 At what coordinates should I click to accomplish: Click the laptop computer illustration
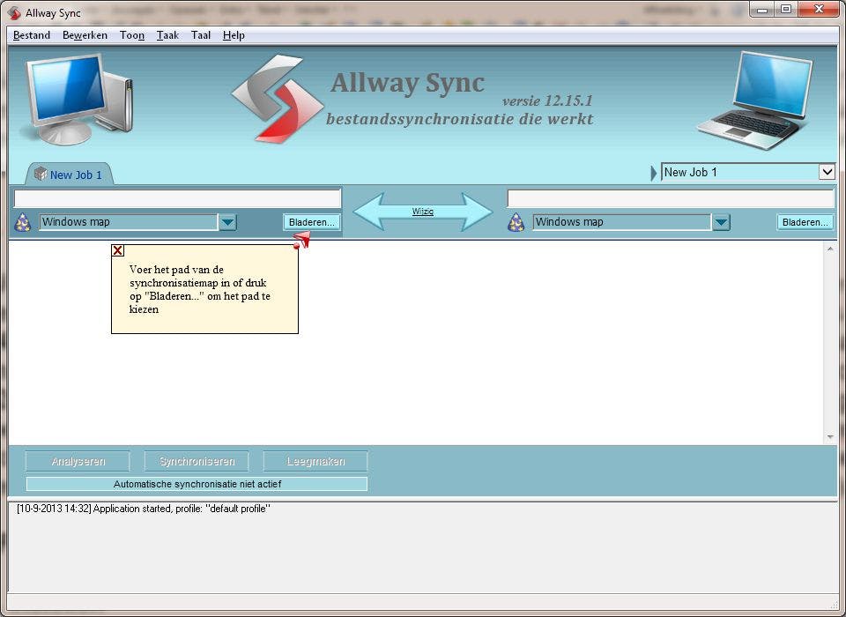(762, 99)
